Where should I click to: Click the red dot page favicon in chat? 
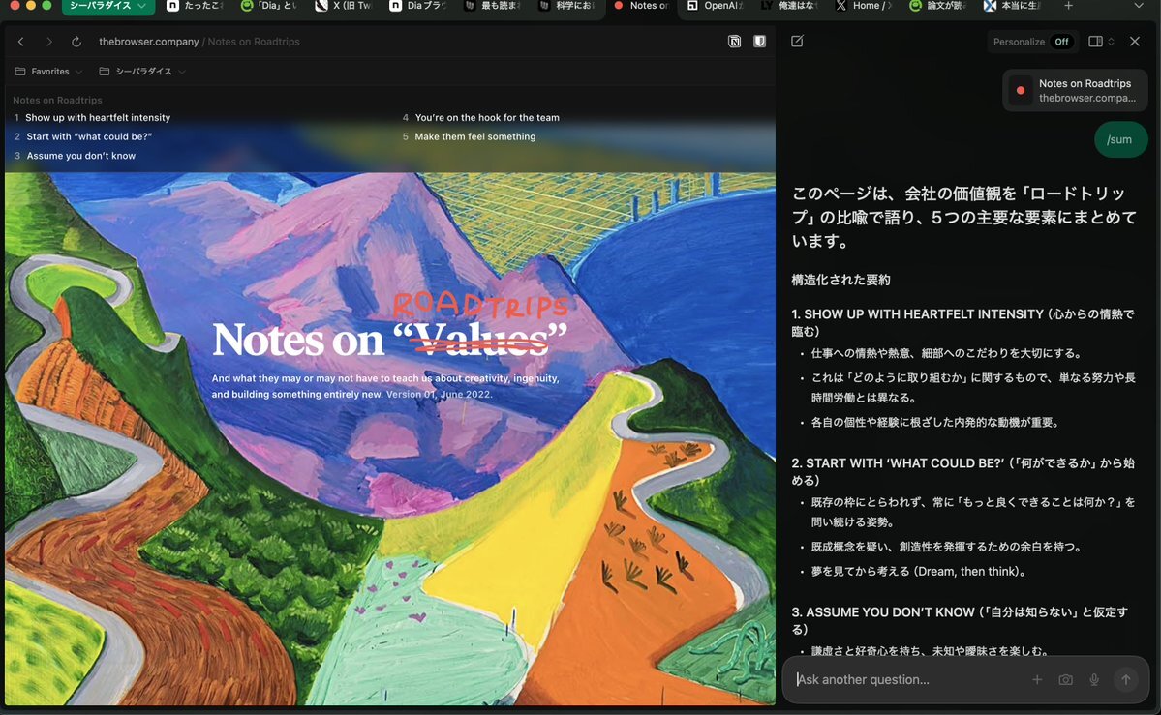pyautogui.click(x=1021, y=90)
